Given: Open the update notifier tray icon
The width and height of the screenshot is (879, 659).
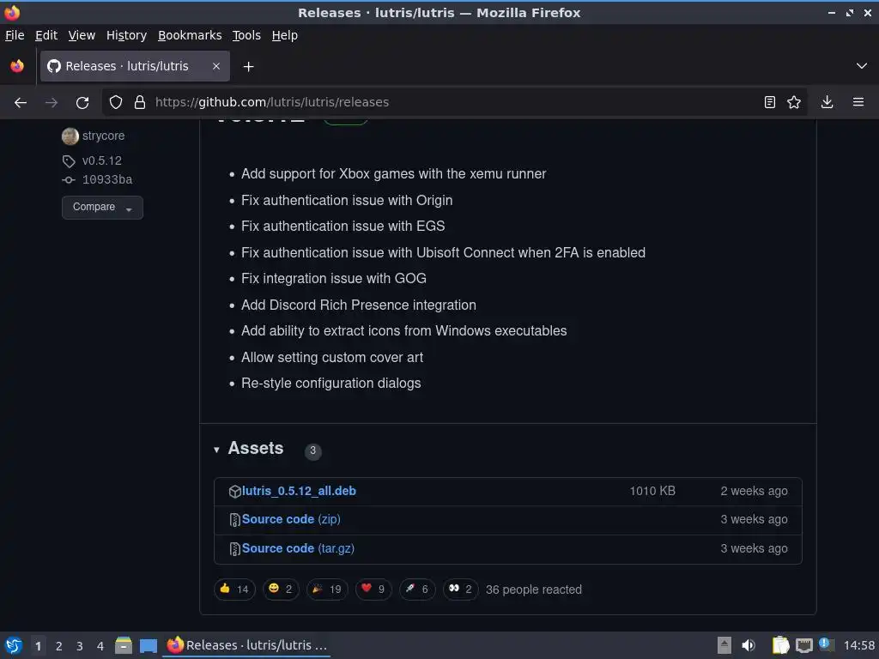Looking at the screenshot, I should click(826, 644).
